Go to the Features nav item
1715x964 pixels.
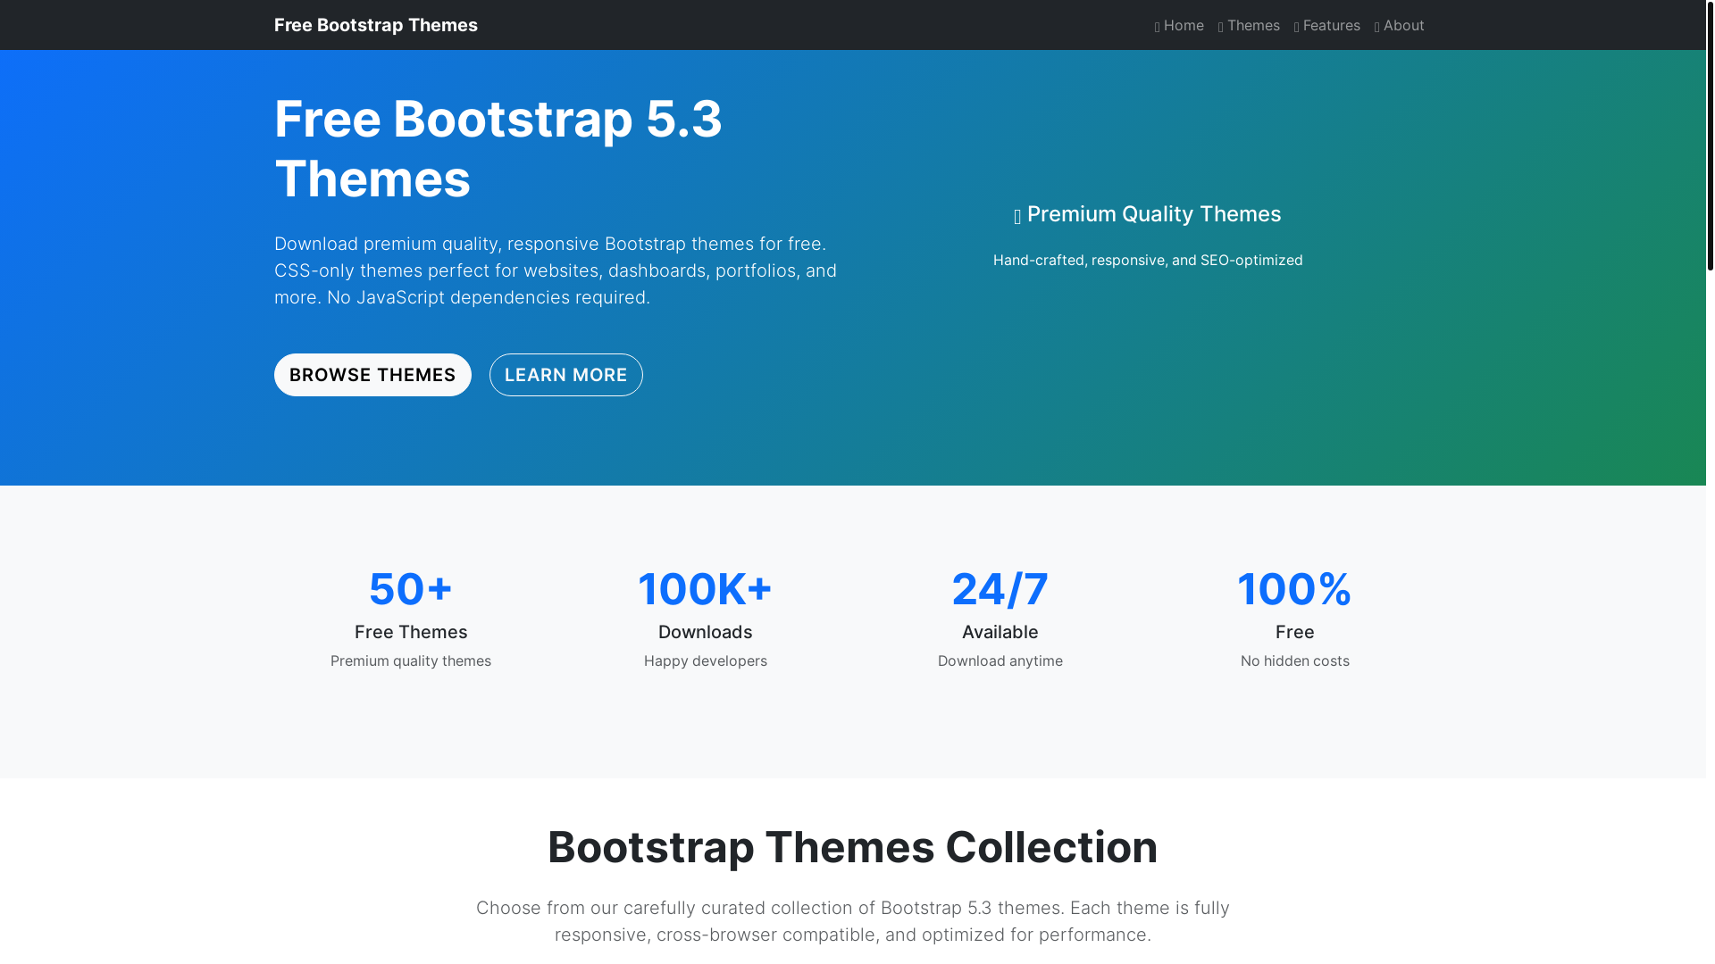tap(1326, 25)
